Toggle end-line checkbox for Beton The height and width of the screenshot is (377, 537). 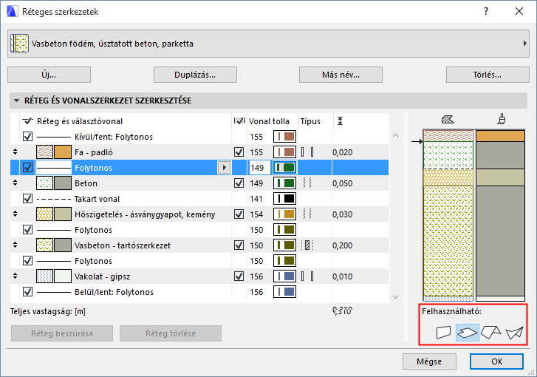pyautogui.click(x=239, y=183)
